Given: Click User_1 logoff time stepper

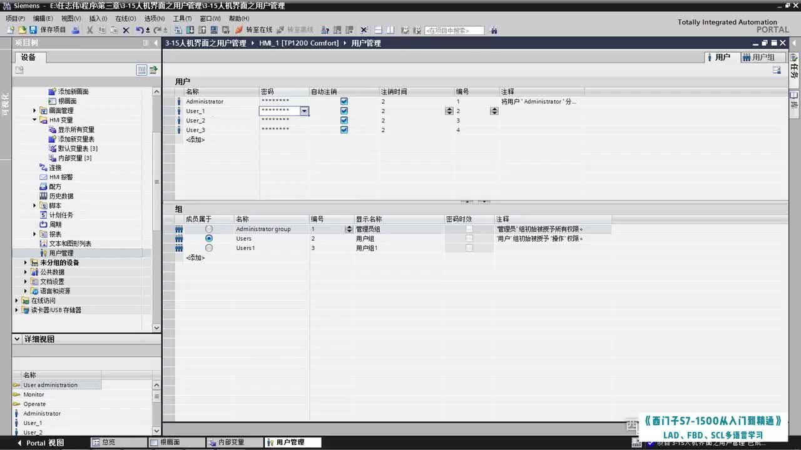Looking at the screenshot, I should (x=449, y=111).
